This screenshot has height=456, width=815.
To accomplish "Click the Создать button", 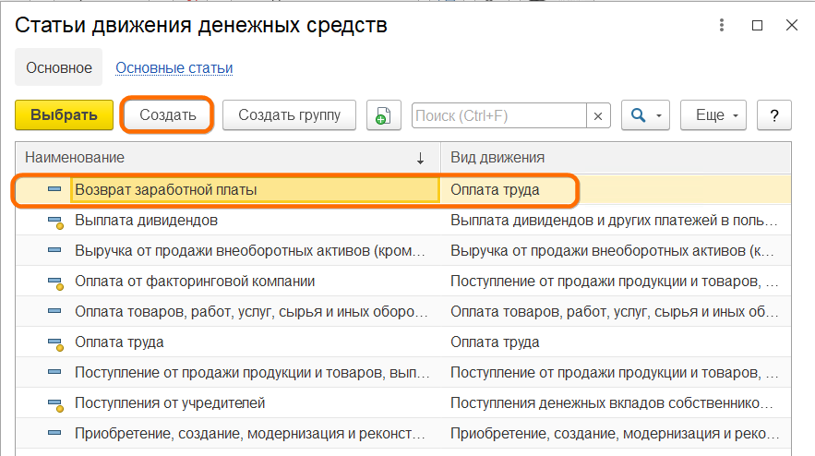I will (x=167, y=114).
